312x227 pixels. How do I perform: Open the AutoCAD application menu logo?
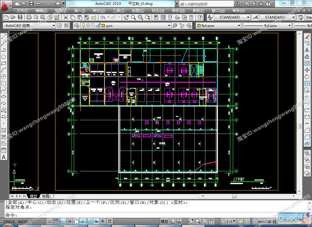(5, 5)
